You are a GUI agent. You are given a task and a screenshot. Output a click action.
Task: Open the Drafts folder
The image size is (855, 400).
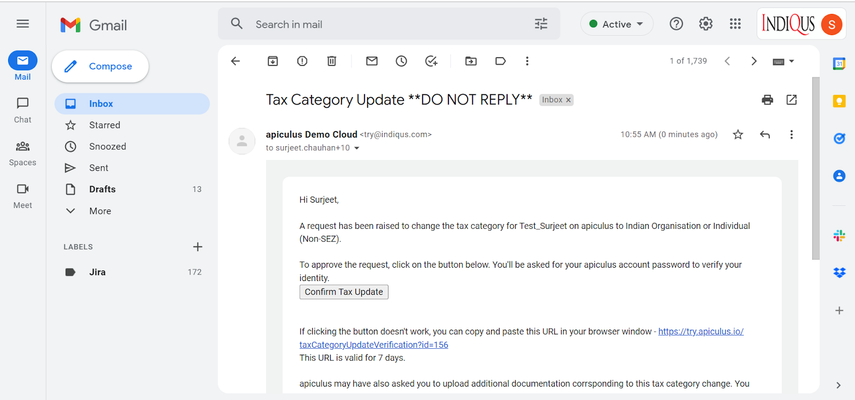(x=132, y=189)
